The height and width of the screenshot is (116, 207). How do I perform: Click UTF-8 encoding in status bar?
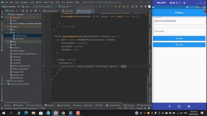(x=132, y=108)
